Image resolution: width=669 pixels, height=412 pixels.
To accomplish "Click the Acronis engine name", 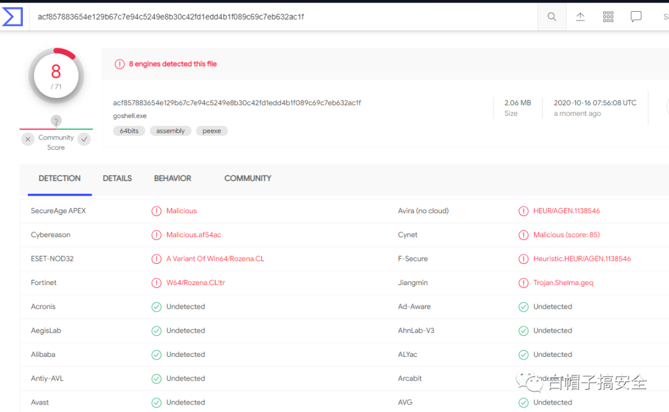I will click(x=43, y=307).
